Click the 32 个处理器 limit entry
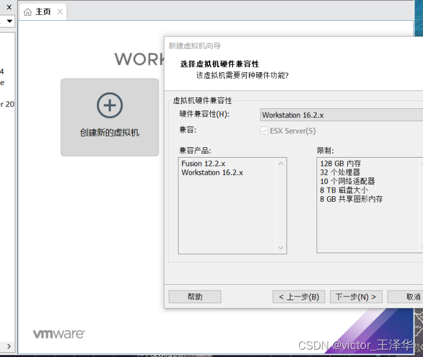423x357 pixels. [340, 172]
